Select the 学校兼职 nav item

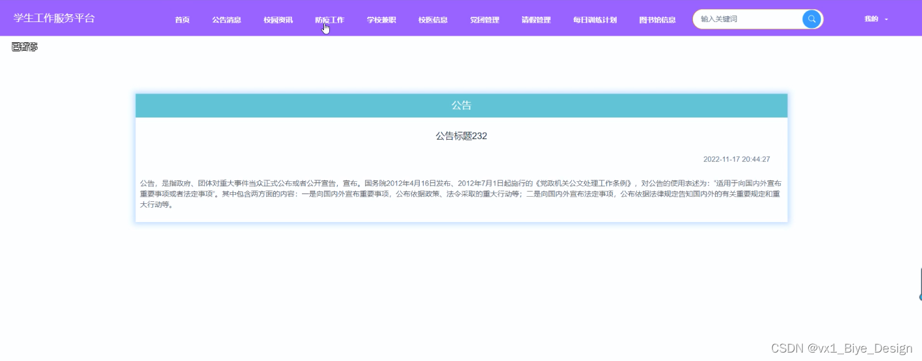tap(381, 20)
